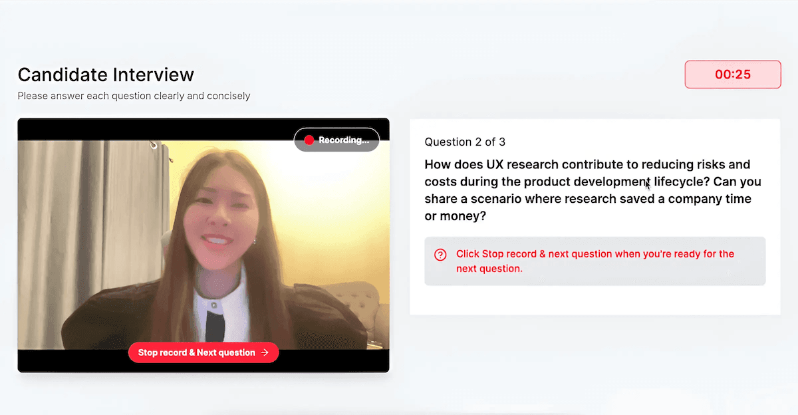The width and height of the screenshot is (798, 415).
Task: Click the 00:25 countdown timer
Action: (x=732, y=74)
